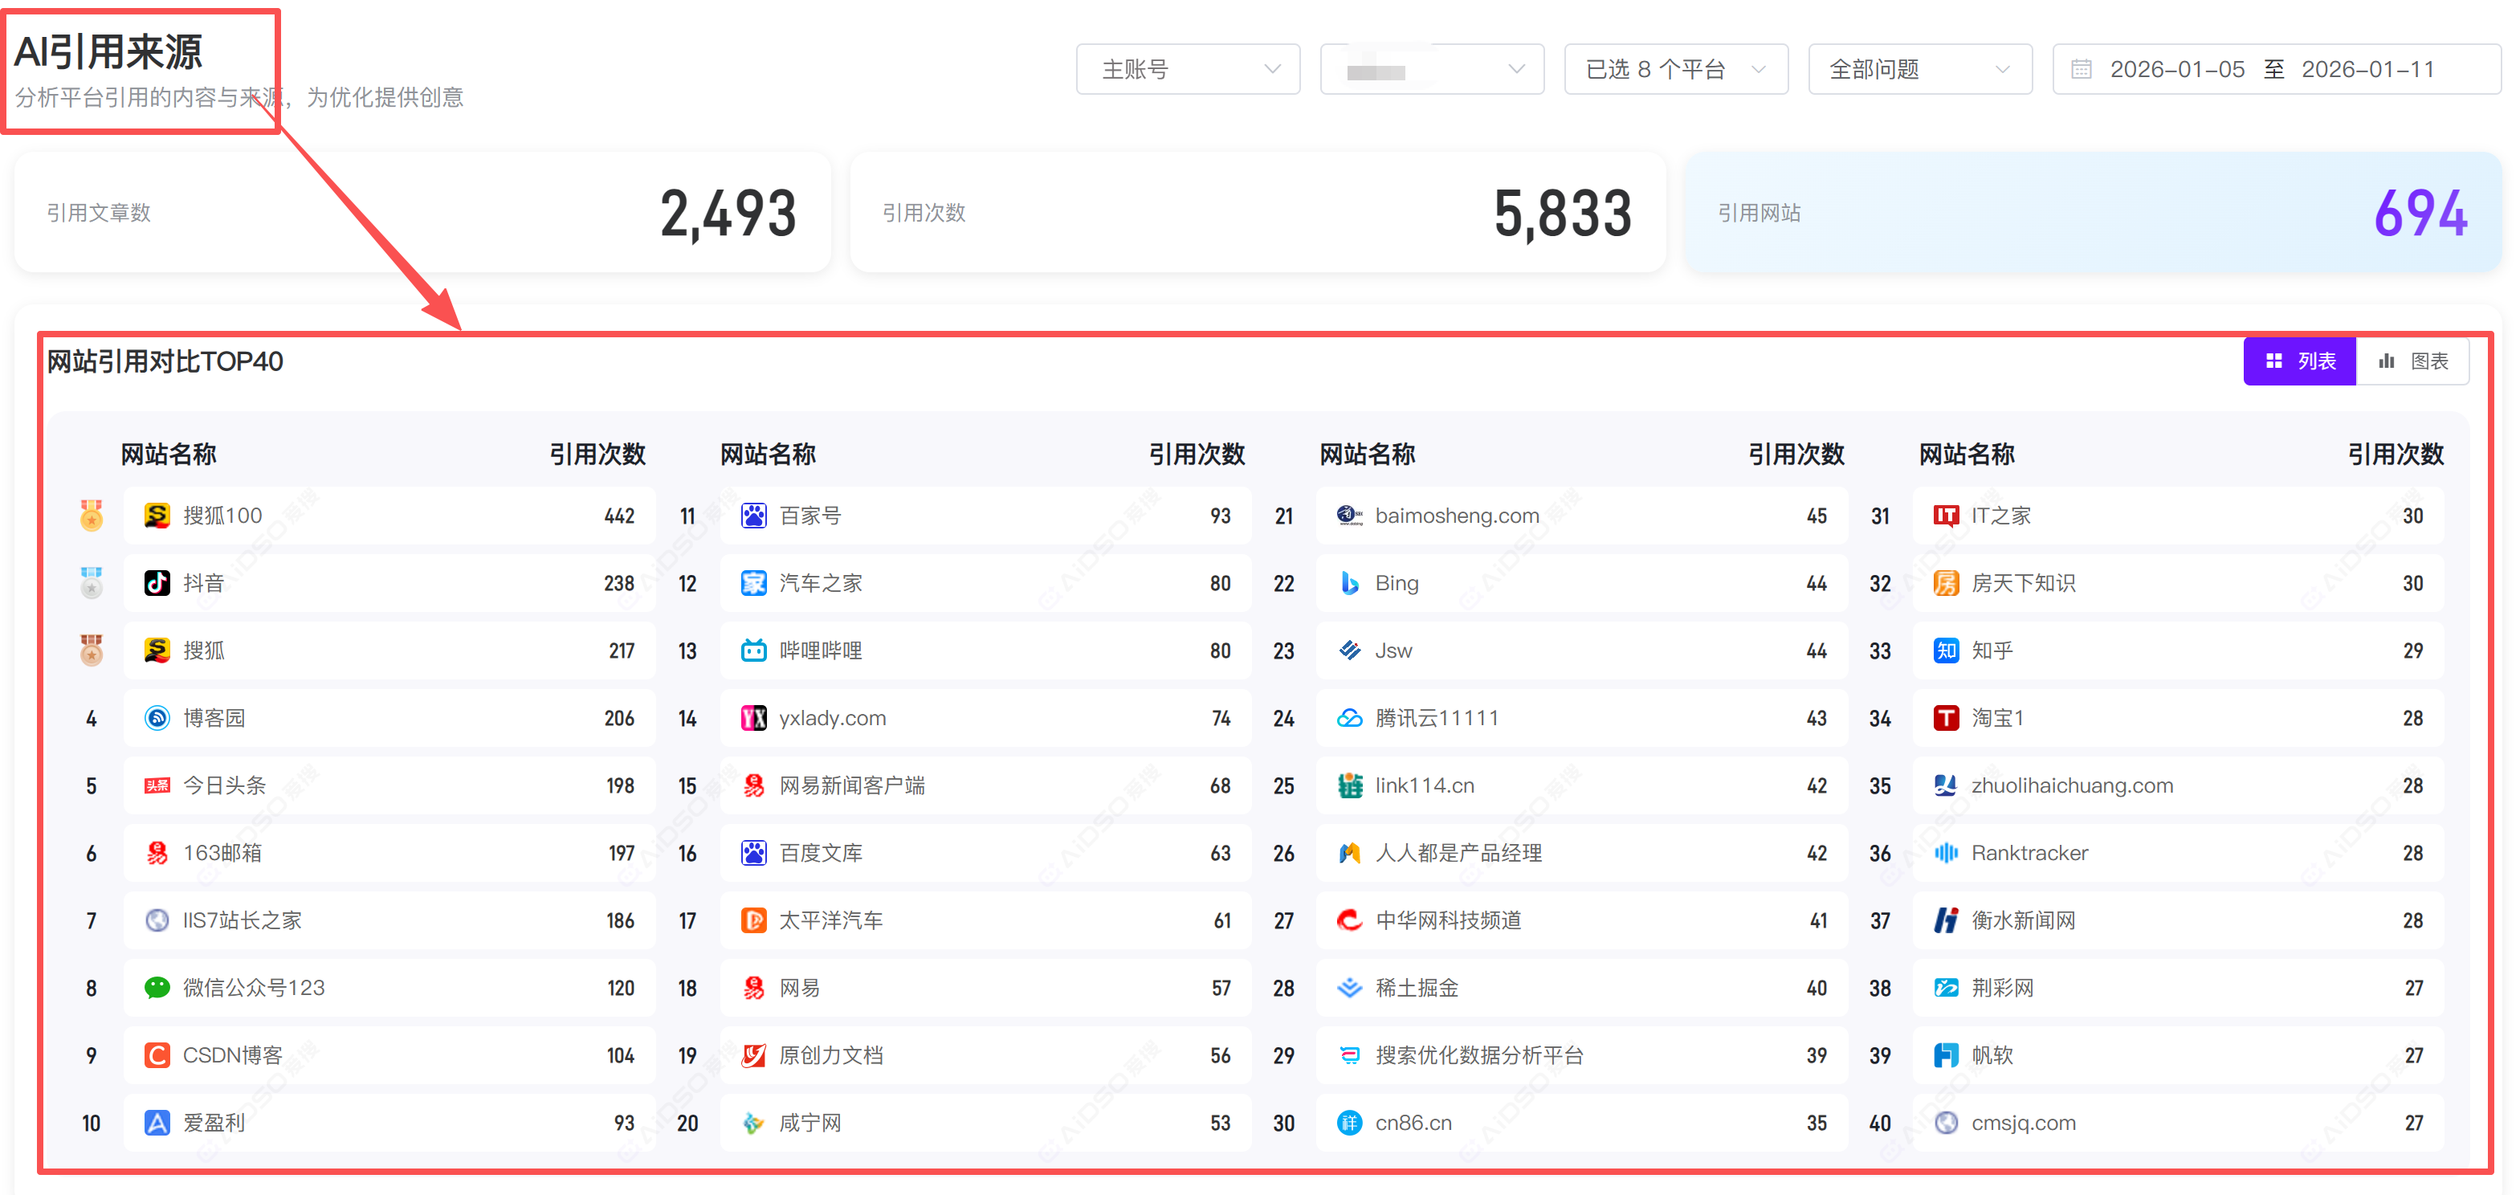Click the 哔哩哔哩 bilibili icon
The image size is (2520, 1195).
point(753,651)
